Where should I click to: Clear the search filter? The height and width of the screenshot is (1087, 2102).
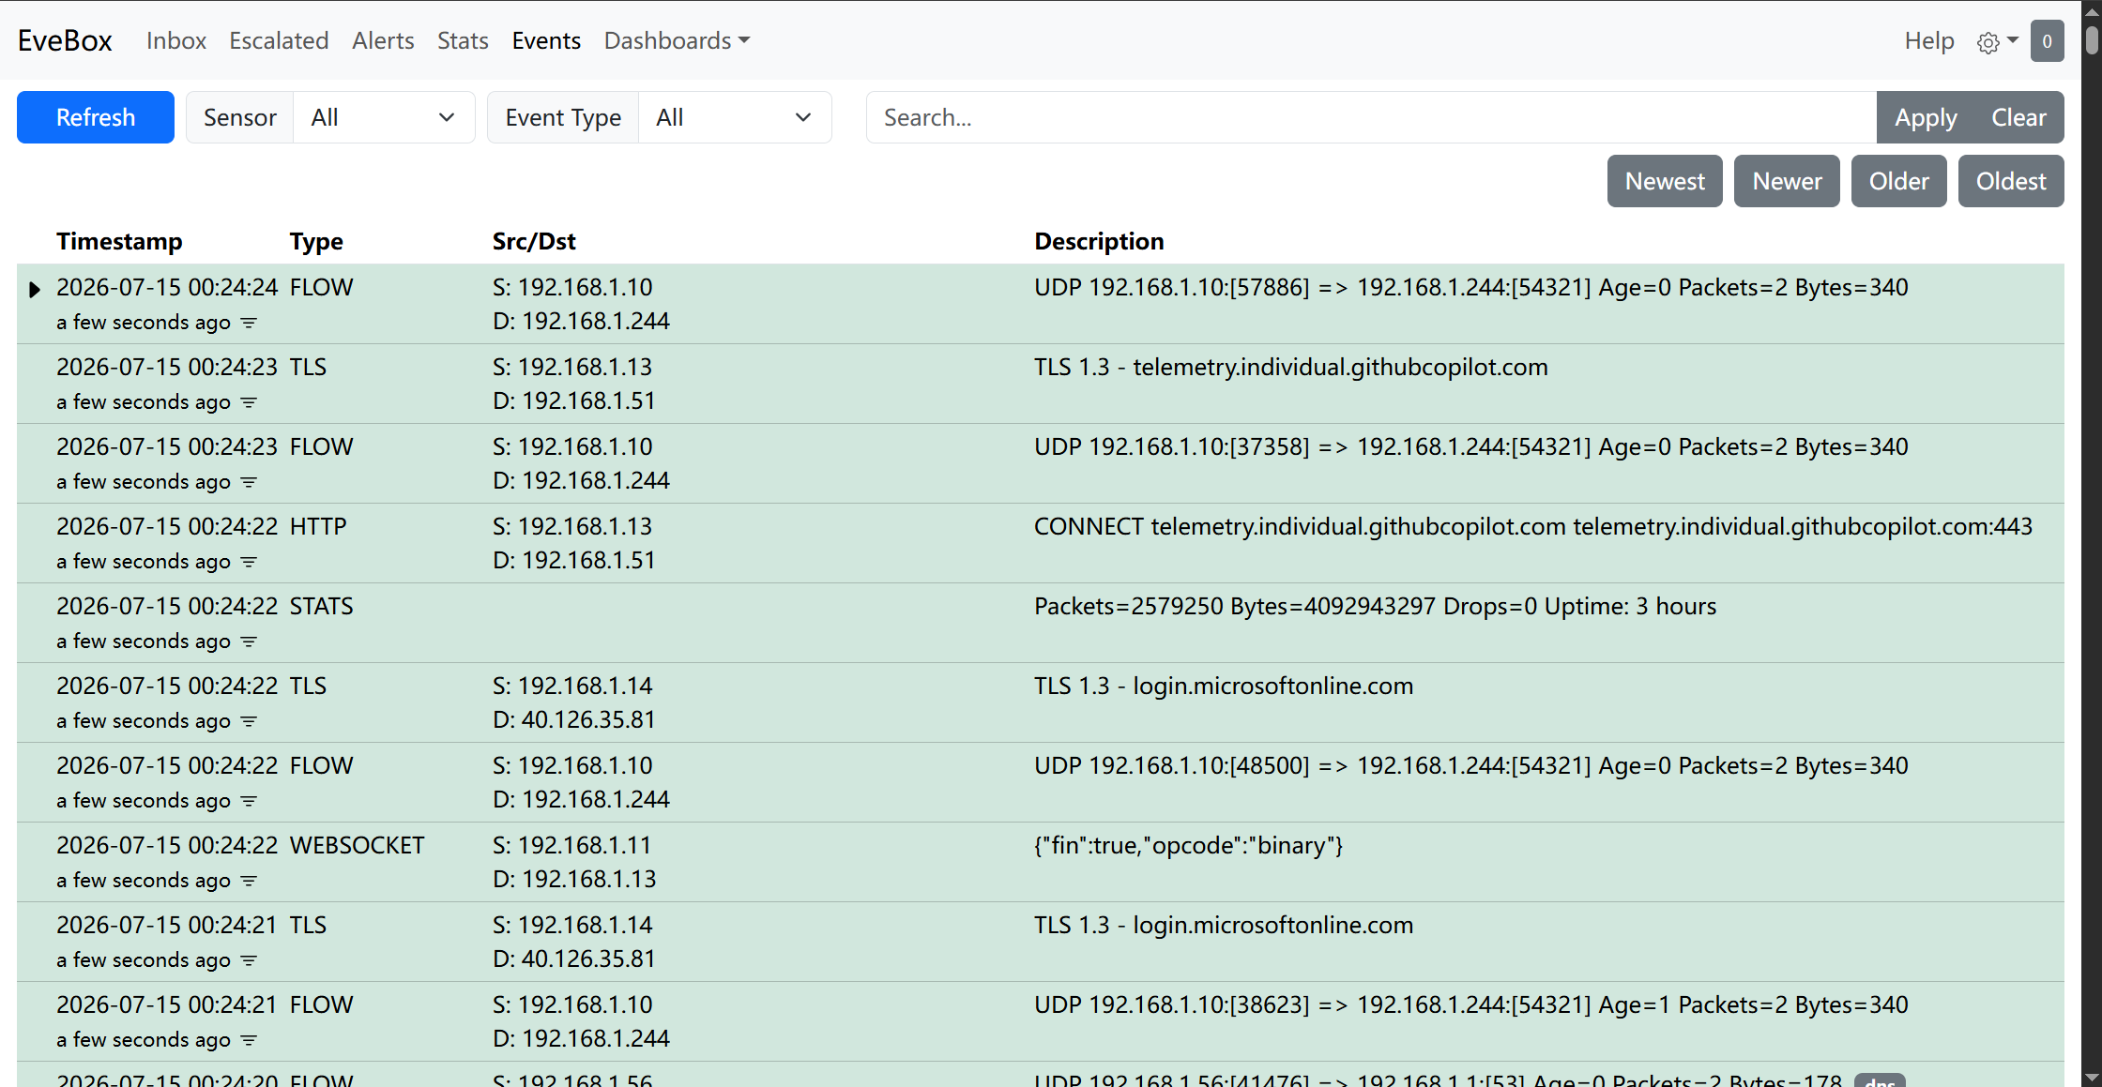point(2018,117)
